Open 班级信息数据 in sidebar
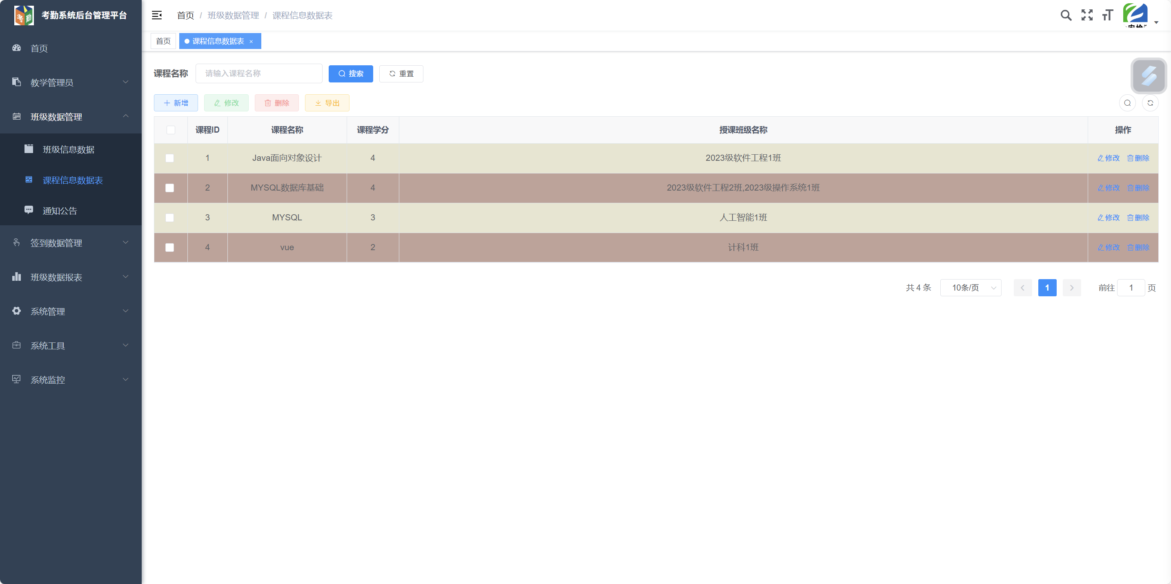 [x=68, y=149]
